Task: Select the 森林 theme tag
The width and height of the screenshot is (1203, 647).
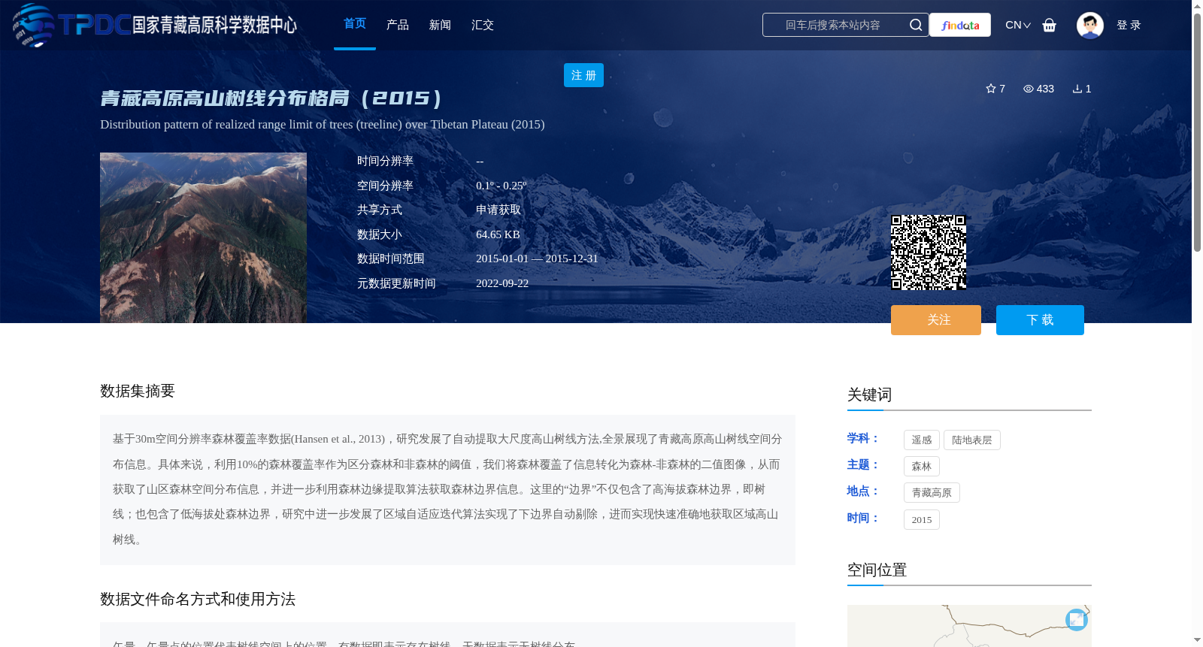Action: click(x=922, y=467)
